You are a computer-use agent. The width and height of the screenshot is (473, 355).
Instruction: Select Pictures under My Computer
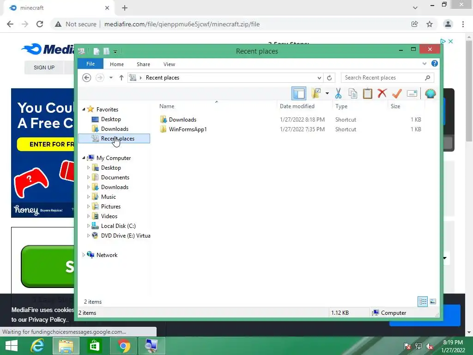pyautogui.click(x=111, y=207)
